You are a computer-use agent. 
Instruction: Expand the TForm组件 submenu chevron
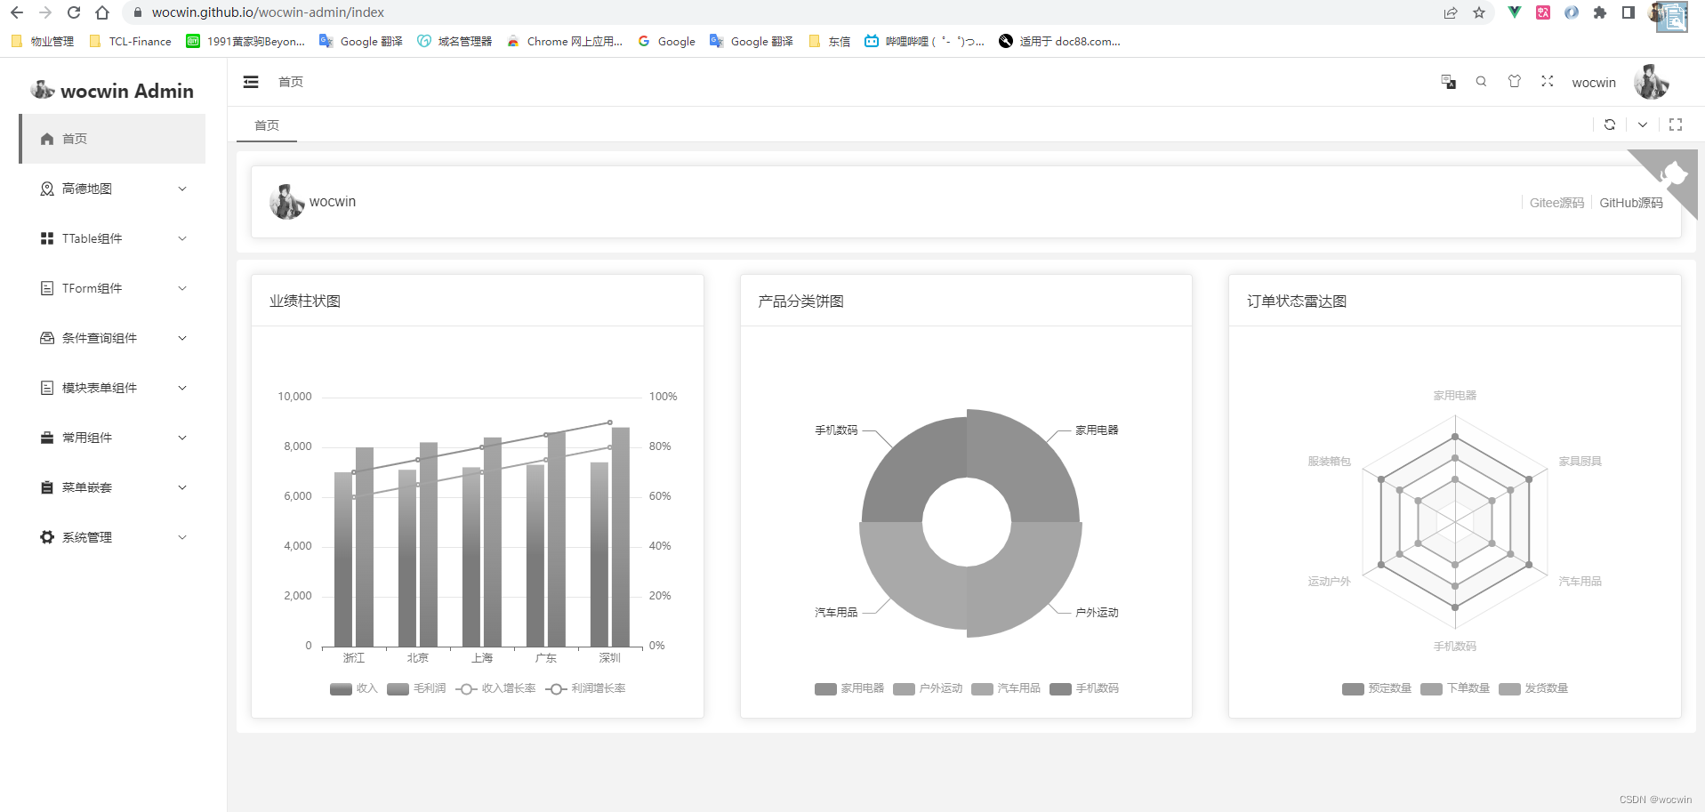(x=182, y=288)
